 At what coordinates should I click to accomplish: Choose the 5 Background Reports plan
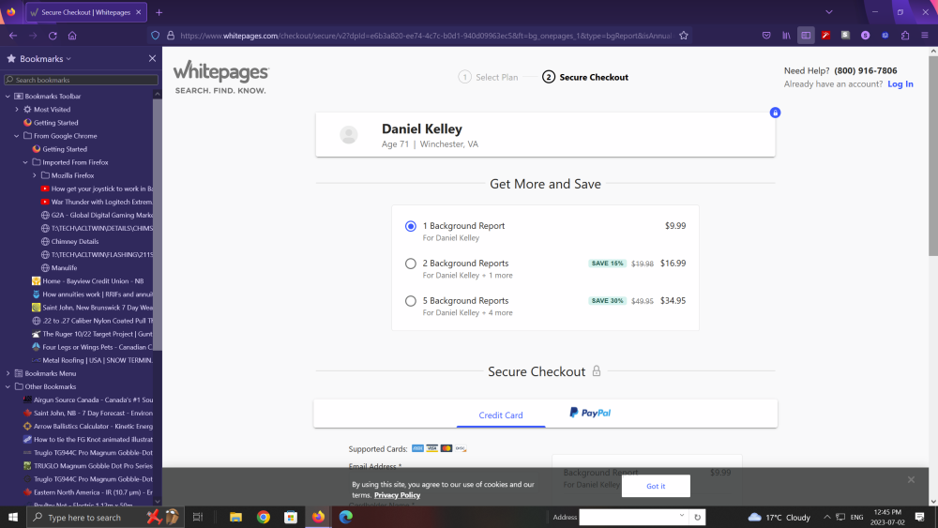coord(411,301)
